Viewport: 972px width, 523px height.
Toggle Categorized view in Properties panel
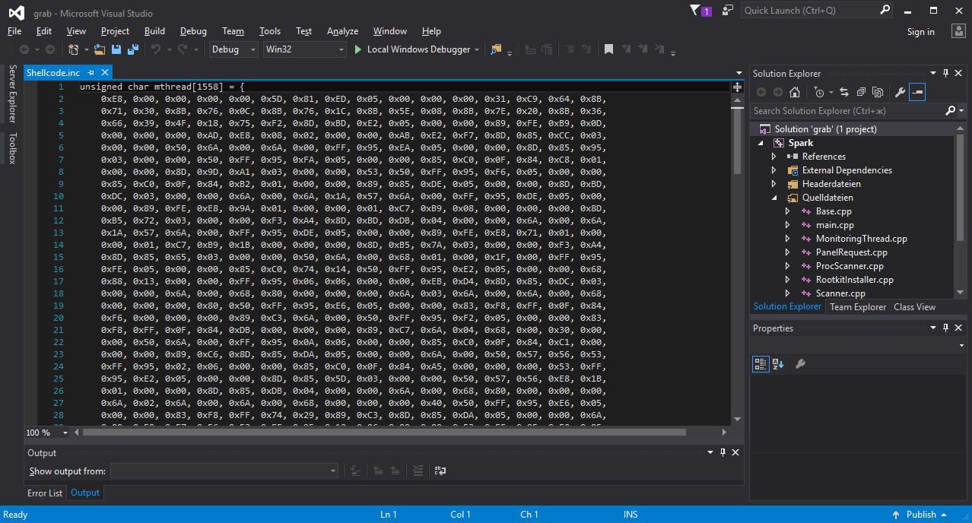[x=761, y=364]
